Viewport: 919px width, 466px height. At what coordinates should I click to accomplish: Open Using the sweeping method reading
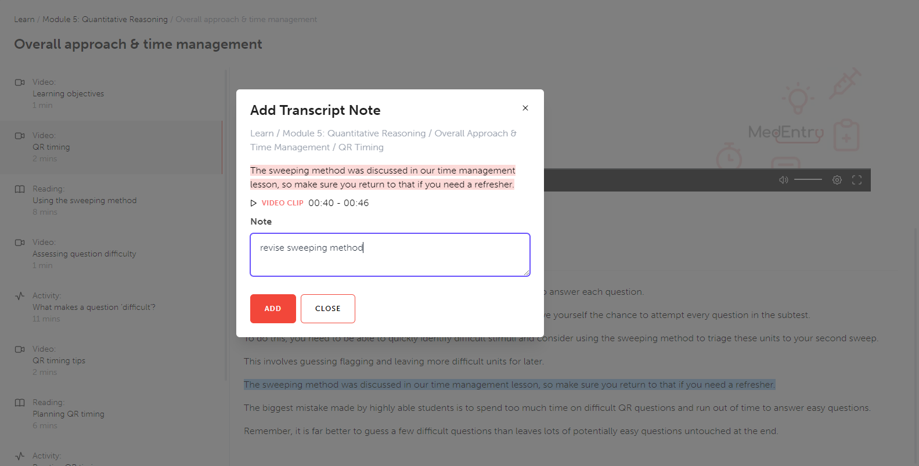[x=85, y=201]
